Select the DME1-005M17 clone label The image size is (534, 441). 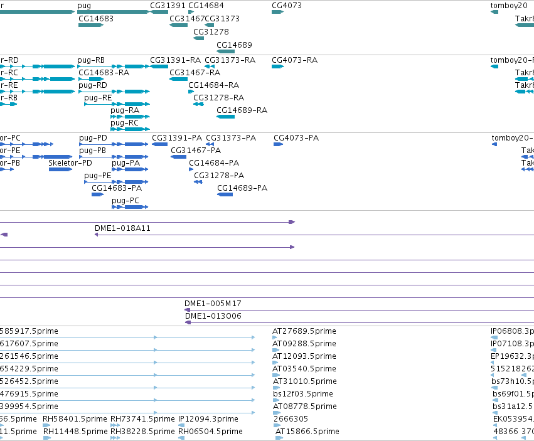click(x=213, y=304)
